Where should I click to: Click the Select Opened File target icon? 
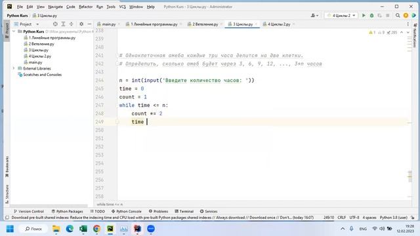coord(55,24)
